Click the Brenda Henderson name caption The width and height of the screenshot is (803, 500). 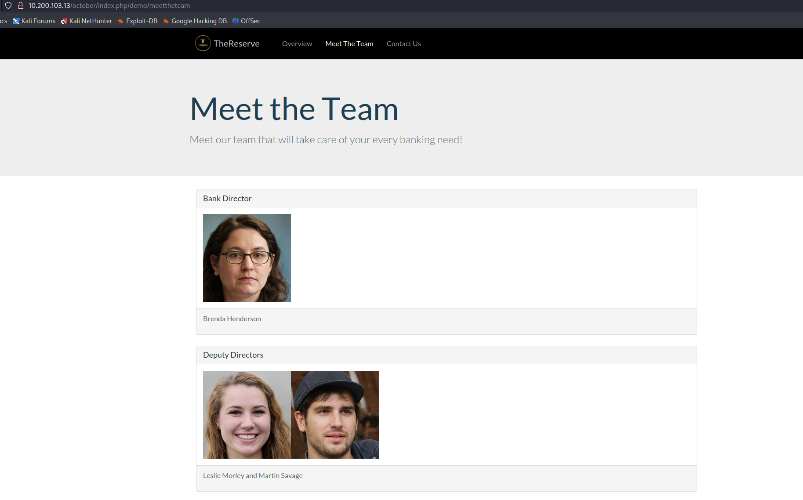pos(232,319)
